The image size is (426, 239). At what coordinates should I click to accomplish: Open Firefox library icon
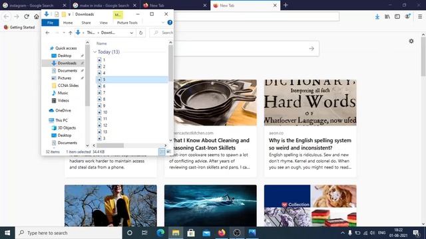(387, 17)
